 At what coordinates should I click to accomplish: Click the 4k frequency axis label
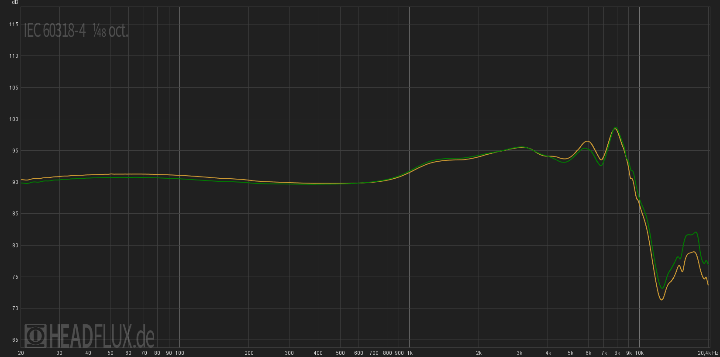tap(548, 353)
